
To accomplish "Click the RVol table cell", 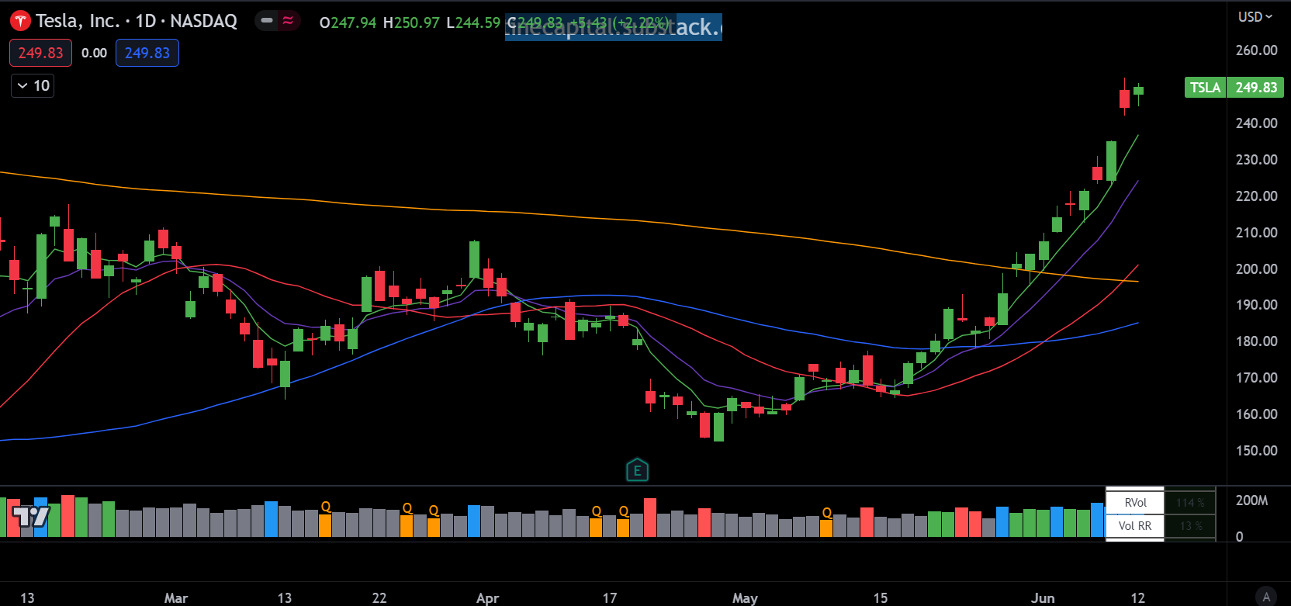I will 1135,502.
